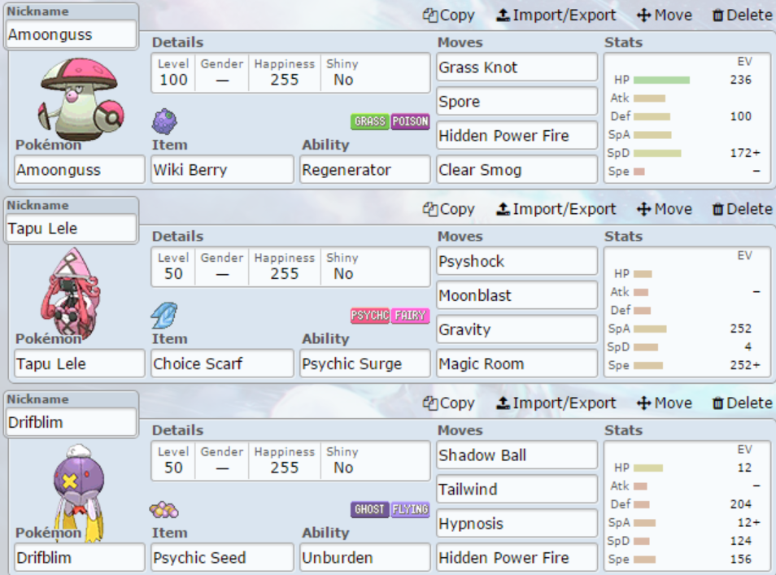This screenshot has height=575, width=776.
Task: Edit the Grass Knot move slot
Action: coord(517,68)
